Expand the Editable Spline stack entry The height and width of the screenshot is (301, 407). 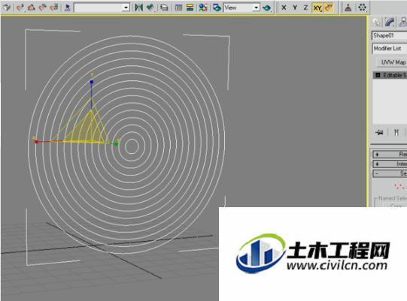(378, 75)
